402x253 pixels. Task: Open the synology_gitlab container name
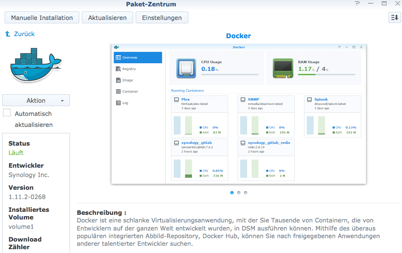point(196,143)
